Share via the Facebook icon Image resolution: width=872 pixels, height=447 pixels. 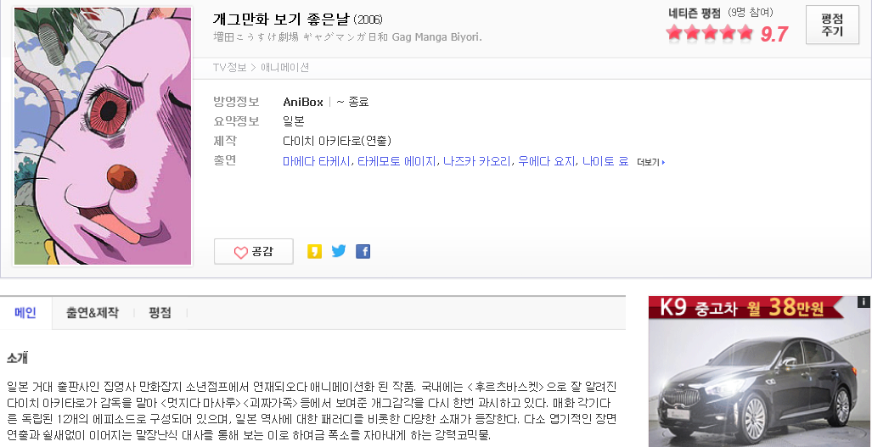pos(363,252)
